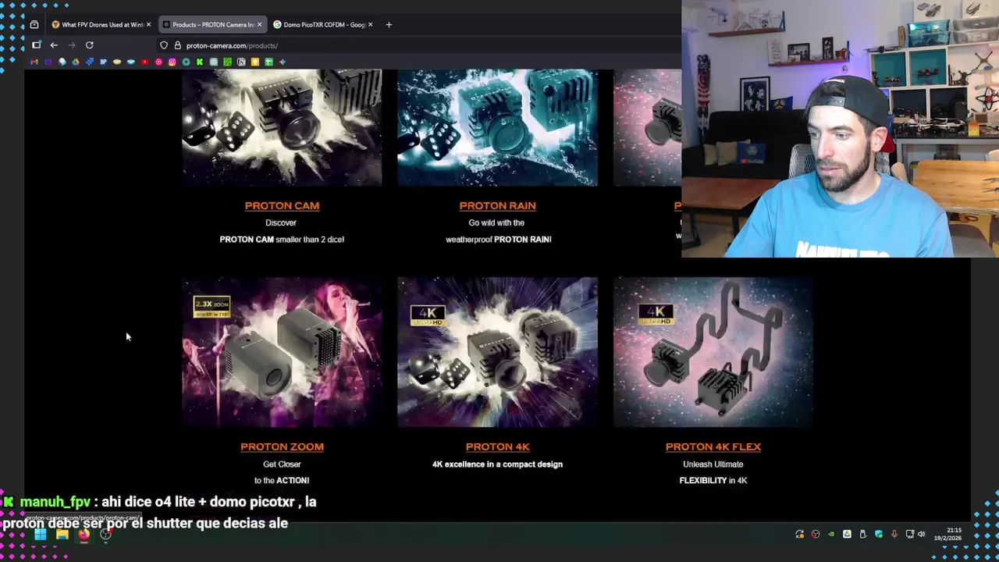Click text 'Unleash Ultimate'

pyautogui.click(x=713, y=464)
